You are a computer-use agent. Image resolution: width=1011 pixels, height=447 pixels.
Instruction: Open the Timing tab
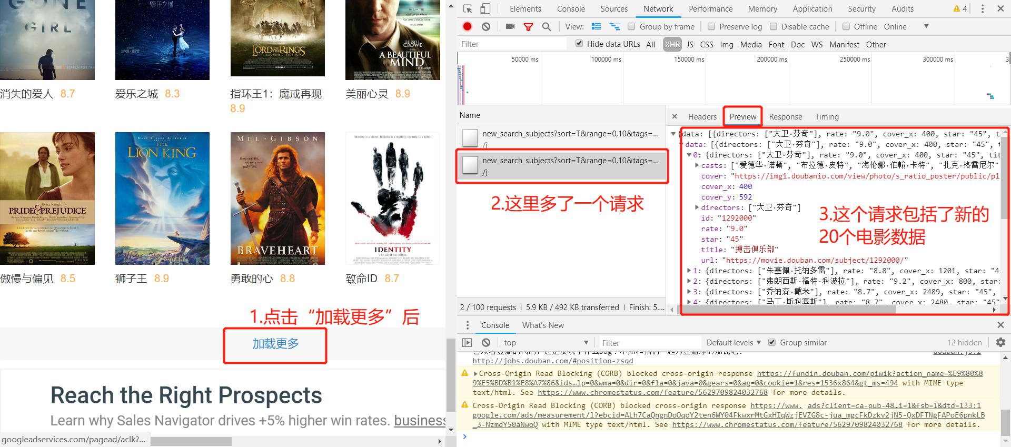tap(827, 116)
